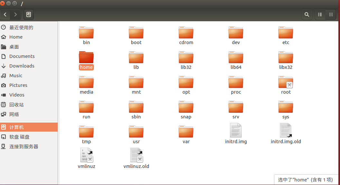Open Videos in the sidebar
340x185 pixels.
(29, 95)
